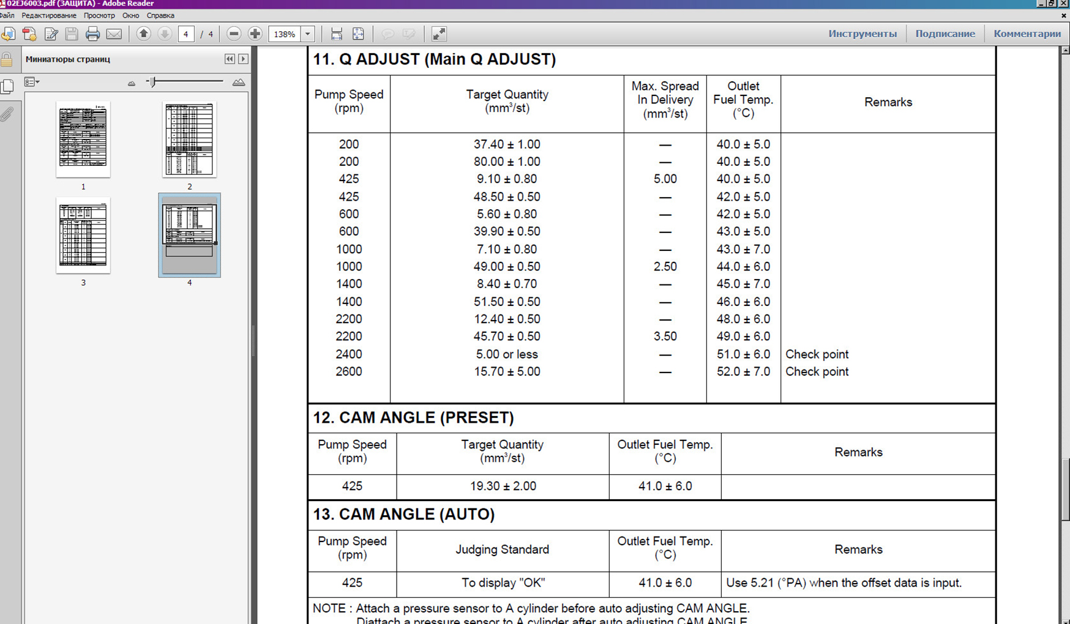Click the thumbnail size slider handle
1070x624 pixels.
[152, 82]
